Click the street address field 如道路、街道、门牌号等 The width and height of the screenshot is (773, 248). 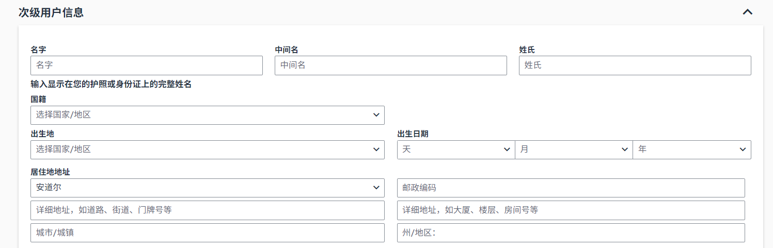tap(208, 210)
